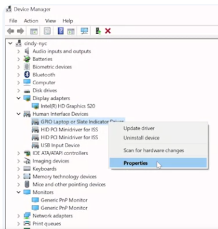Select Uninstall device in context menu
The height and width of the screenshot is (229, 218).
pos(141,138)
